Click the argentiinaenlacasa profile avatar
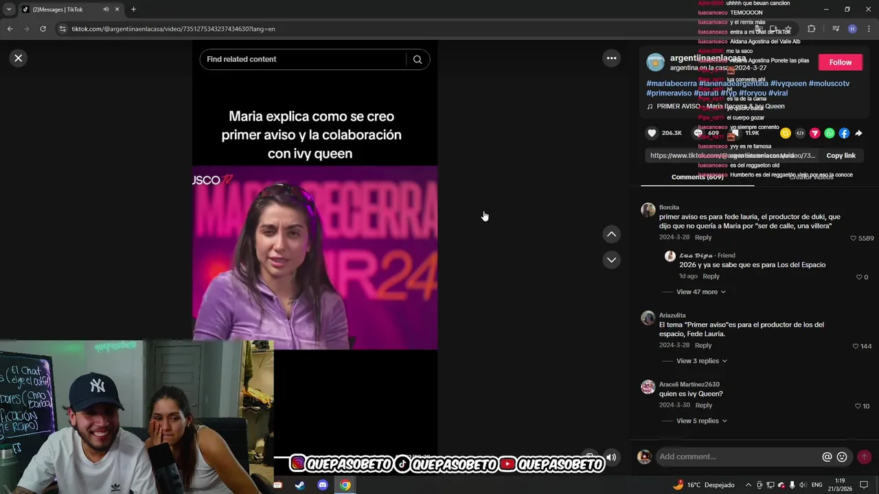 655,62
